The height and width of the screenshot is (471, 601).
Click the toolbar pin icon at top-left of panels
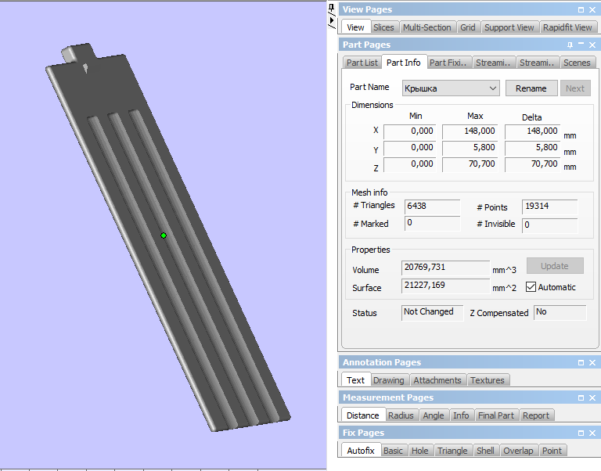pyautogui.click(x=331, y=8)
